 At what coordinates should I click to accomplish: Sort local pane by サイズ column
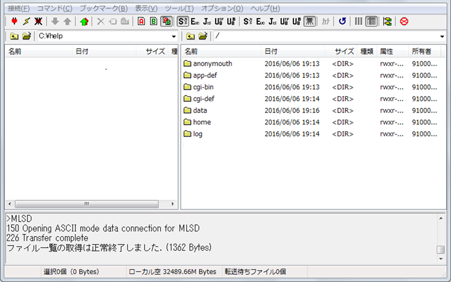[152, 52]
